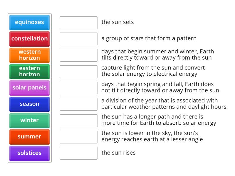
Task: Click the western horizon tile
Action: (x=29, y=55)
